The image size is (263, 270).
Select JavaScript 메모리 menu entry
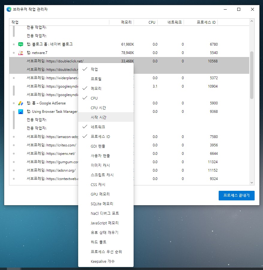pyautogui.click(x=106, y=223)
